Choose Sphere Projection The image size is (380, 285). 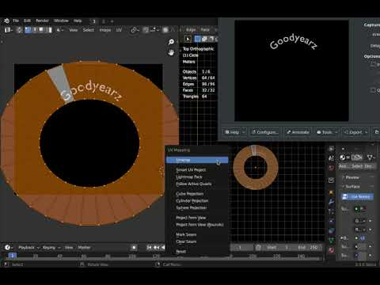(197, 207)
